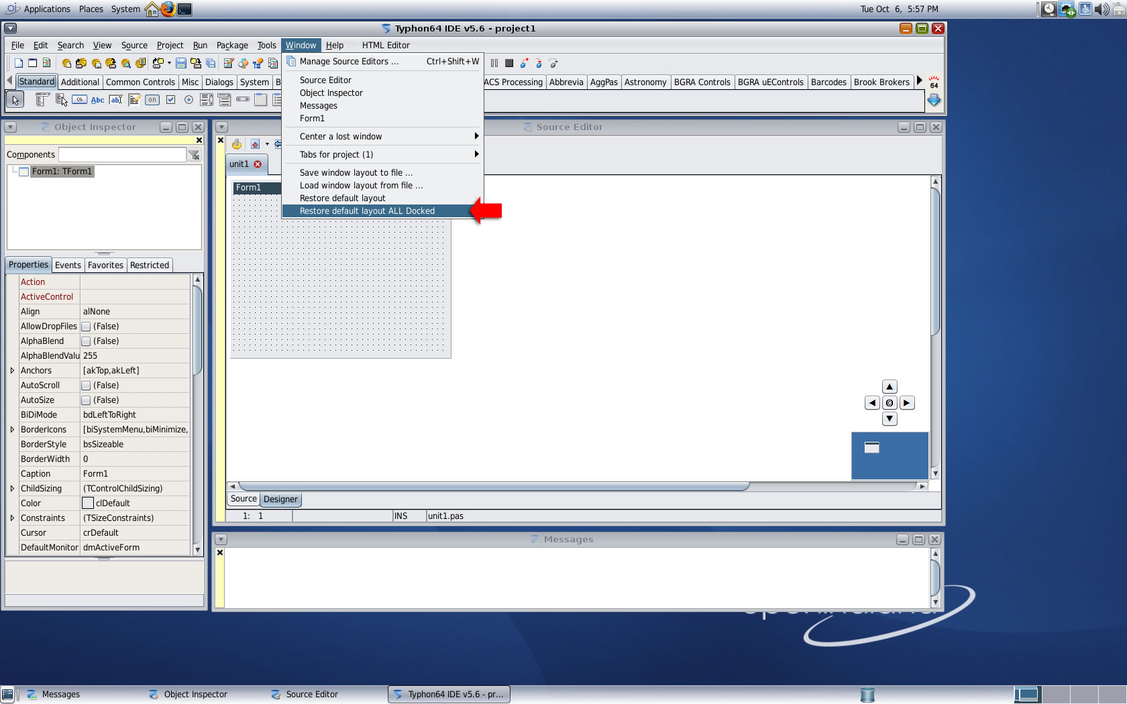Click the designer navigation right arrow

tap(906, 403)
